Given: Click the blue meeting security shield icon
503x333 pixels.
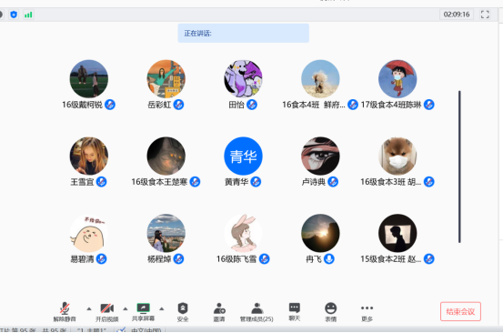Looking at the screenshot, I should tap(14, 15).
